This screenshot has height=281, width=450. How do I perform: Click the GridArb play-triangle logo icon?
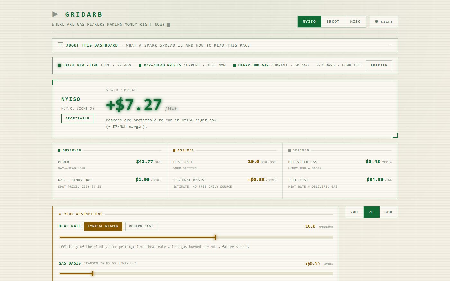55,14
